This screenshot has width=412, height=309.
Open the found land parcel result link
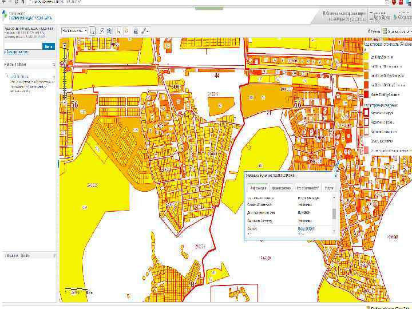point(19,77)
